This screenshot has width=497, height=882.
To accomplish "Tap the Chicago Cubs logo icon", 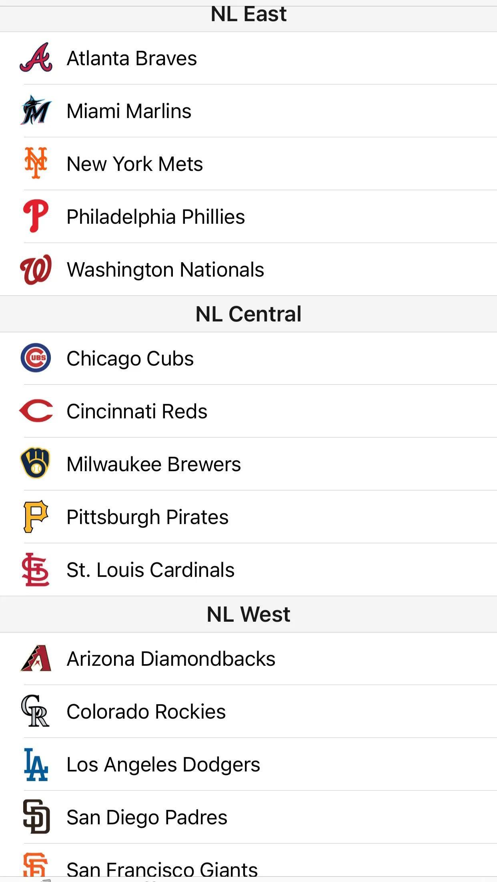I will [x=36, y=358].
